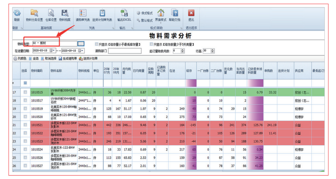Open the end date 2020-09-18 calendar dropdown
Screen dimensions: 336x179
[81, 50]
